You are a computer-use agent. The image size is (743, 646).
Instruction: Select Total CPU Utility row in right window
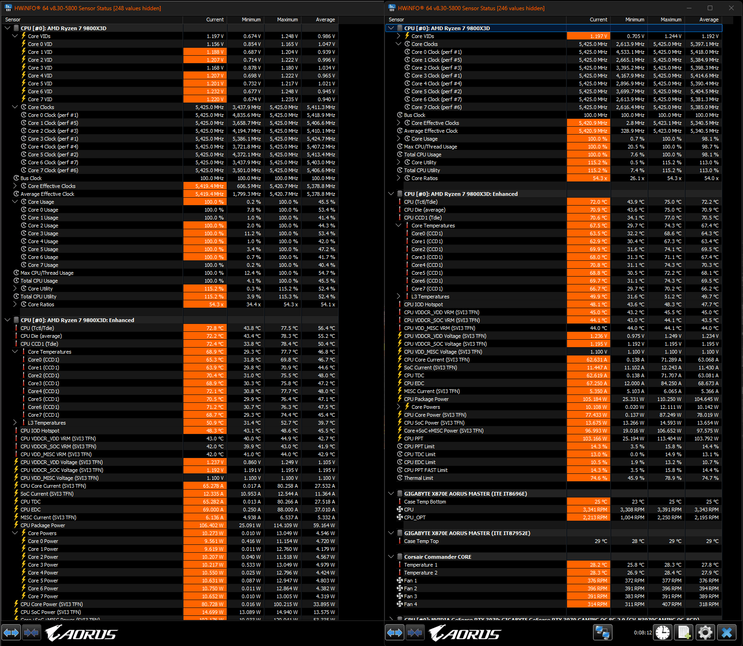(x=554, y=170)
